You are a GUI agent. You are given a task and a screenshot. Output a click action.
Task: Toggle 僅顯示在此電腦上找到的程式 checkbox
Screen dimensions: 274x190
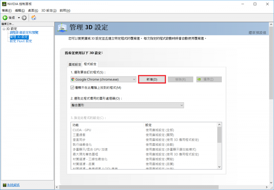tap(72, 87)
